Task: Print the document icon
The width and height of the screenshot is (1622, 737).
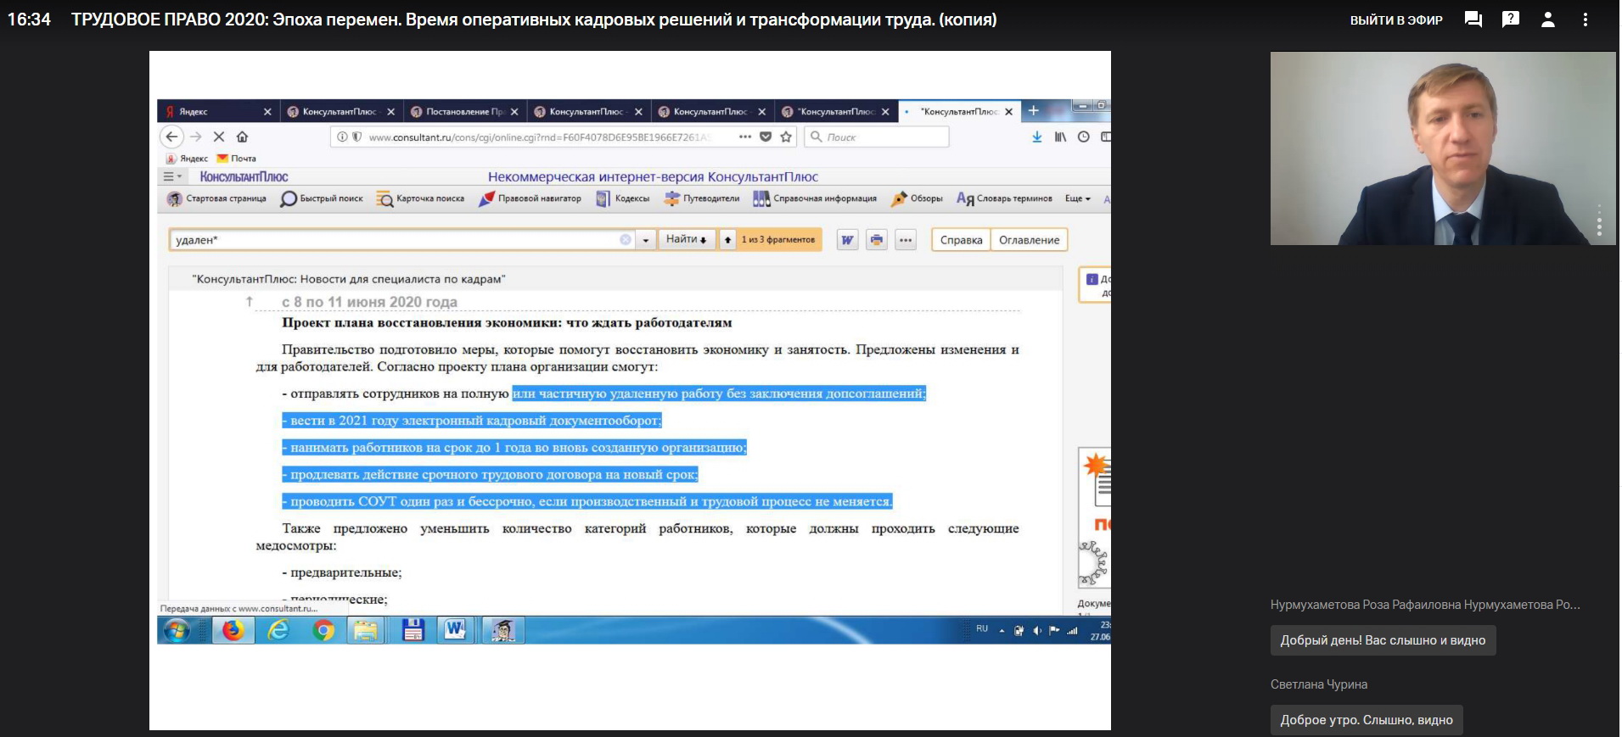Action: pyautogui.click(x=876, y=240)
